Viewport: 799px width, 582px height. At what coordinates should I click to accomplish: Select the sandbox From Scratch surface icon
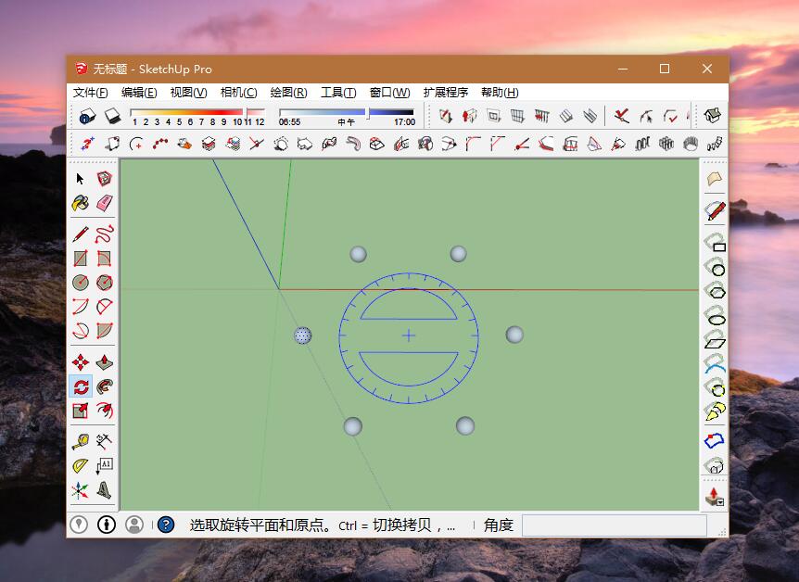point(715,178)
